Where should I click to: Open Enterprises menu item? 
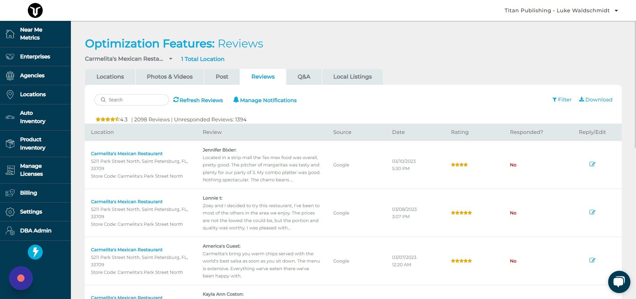click(x=35, y=57)
